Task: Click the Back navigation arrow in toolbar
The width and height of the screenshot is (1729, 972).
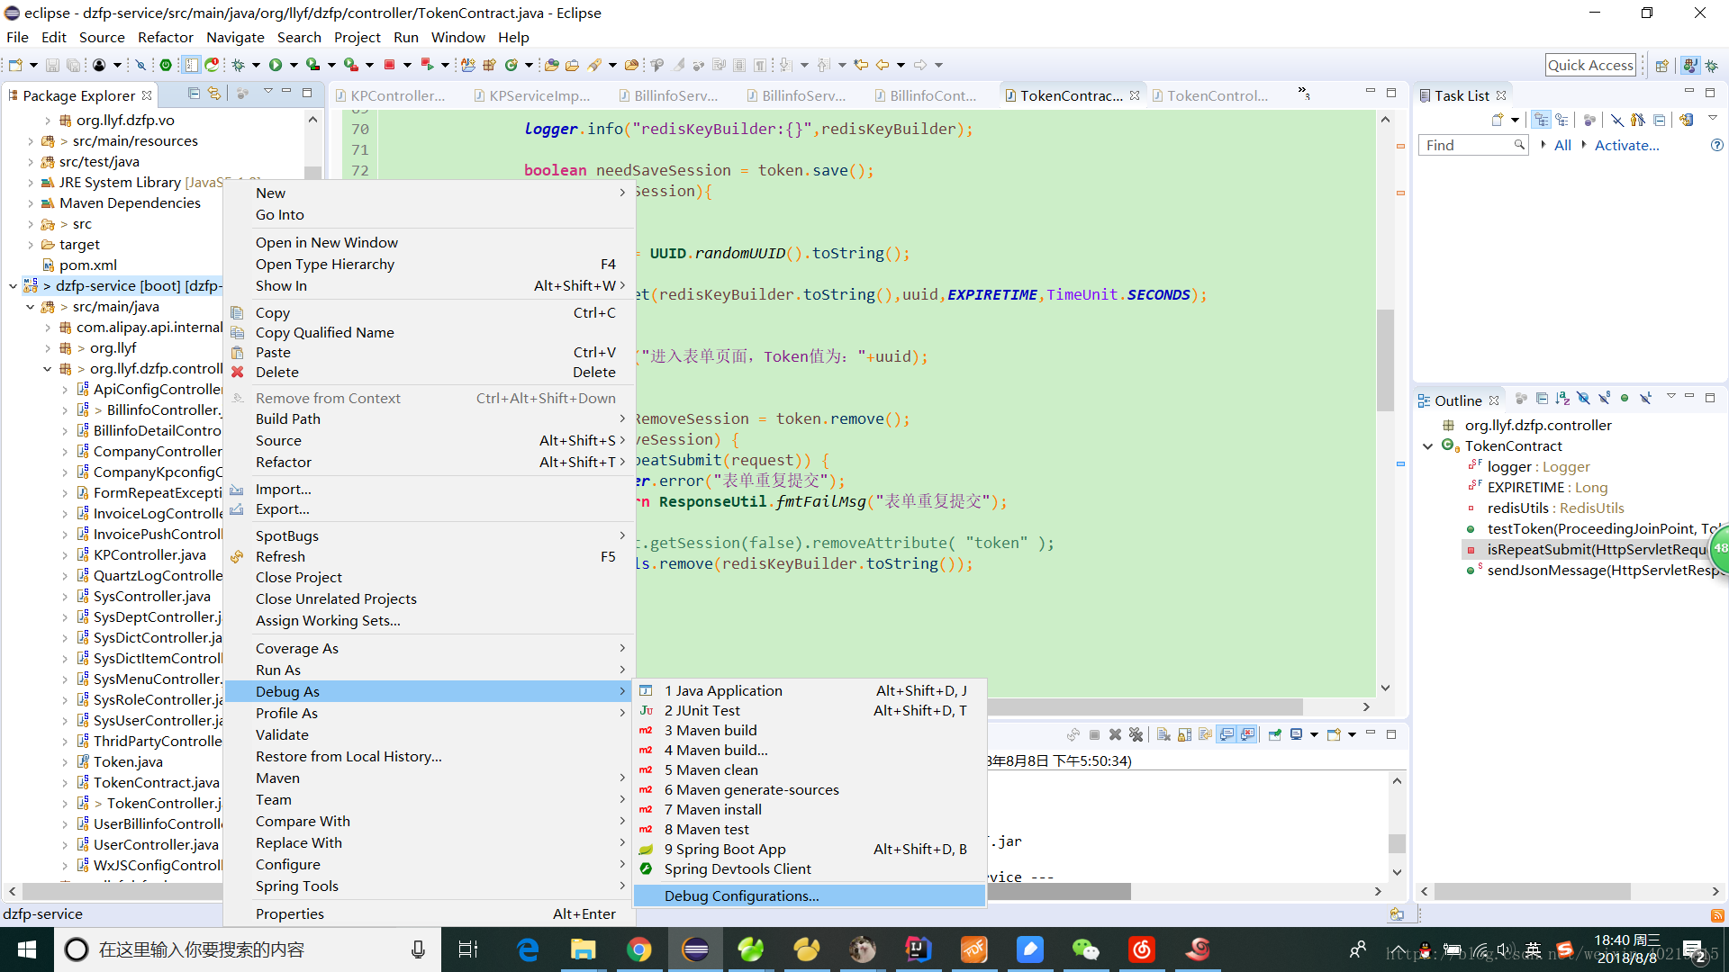Action: click(x=883, y=65)
